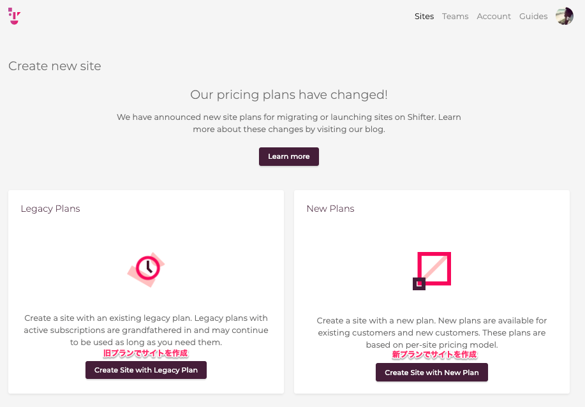Screen dimensions: 585x407
Task: Click the Japanese label above New Plan button
Action: click(434, 355)
